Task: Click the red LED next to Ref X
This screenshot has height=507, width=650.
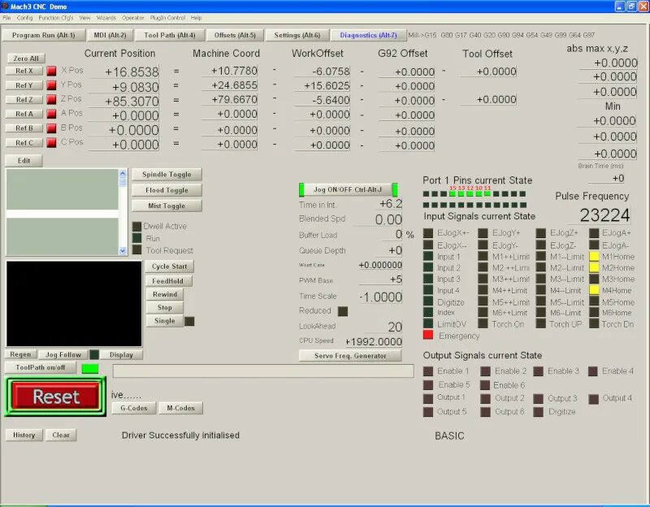Action: click(x=51, y=71)
